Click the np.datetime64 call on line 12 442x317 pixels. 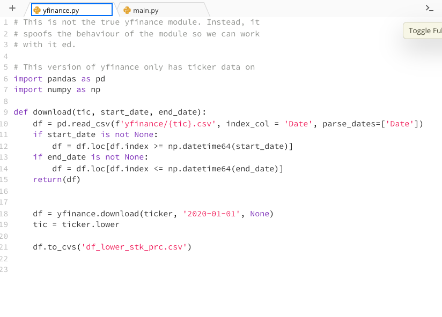pos(200,146)
